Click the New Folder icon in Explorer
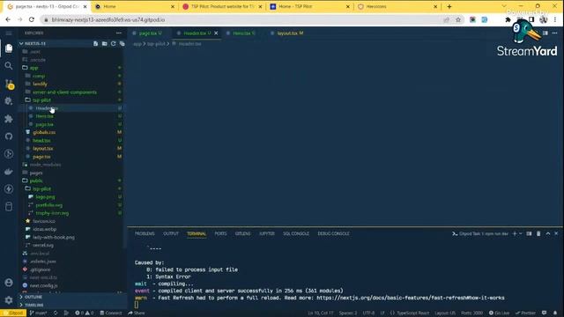Viewport: 564px width, 317px height. pos(104,43)
